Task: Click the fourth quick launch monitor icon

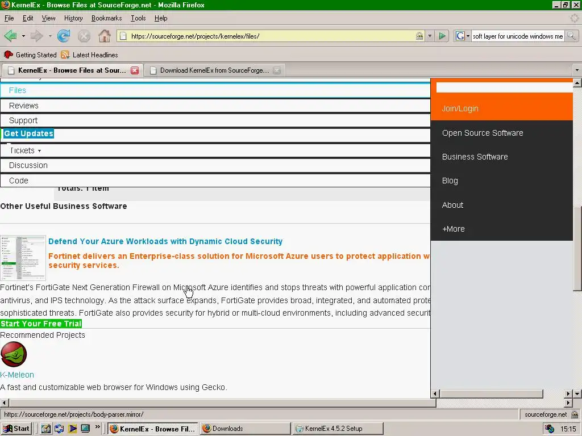Action: [x=85, y=429]
